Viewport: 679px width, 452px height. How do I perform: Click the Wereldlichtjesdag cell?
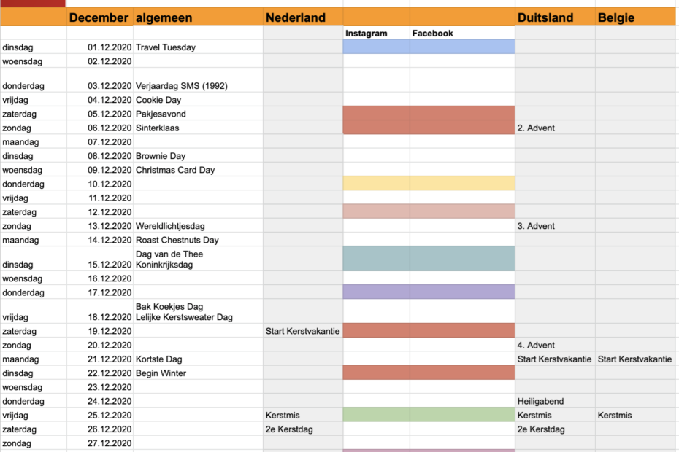199,226
